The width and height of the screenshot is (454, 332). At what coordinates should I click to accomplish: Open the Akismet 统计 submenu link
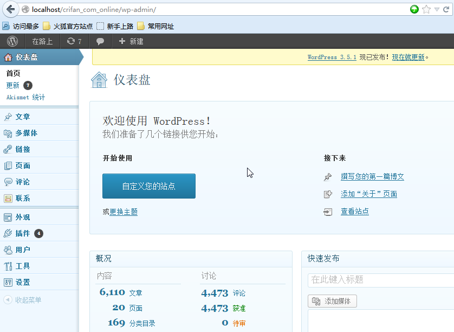26,97
